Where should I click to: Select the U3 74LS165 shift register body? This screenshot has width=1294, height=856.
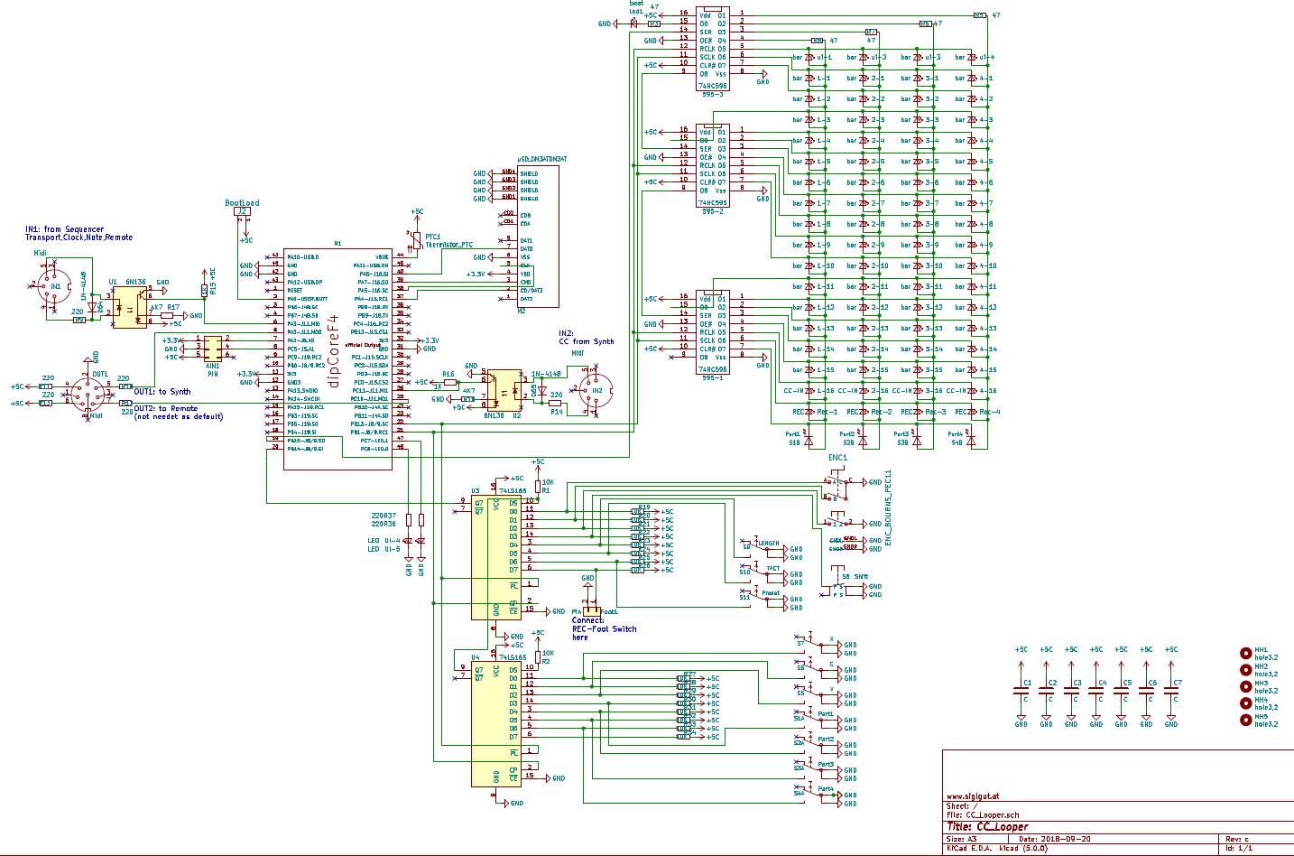496,558
